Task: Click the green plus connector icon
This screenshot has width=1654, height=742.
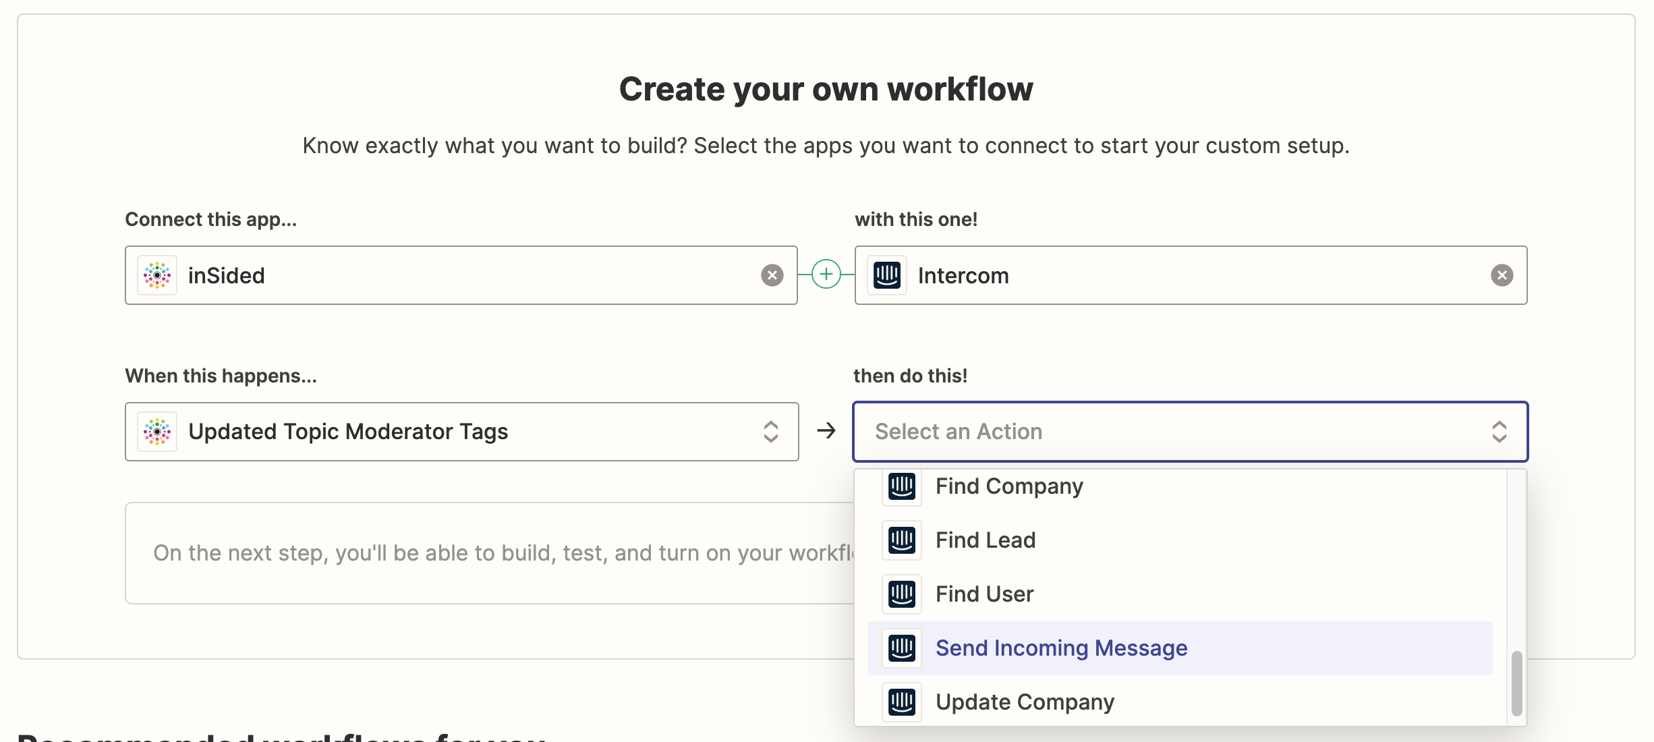Action: 826,274
